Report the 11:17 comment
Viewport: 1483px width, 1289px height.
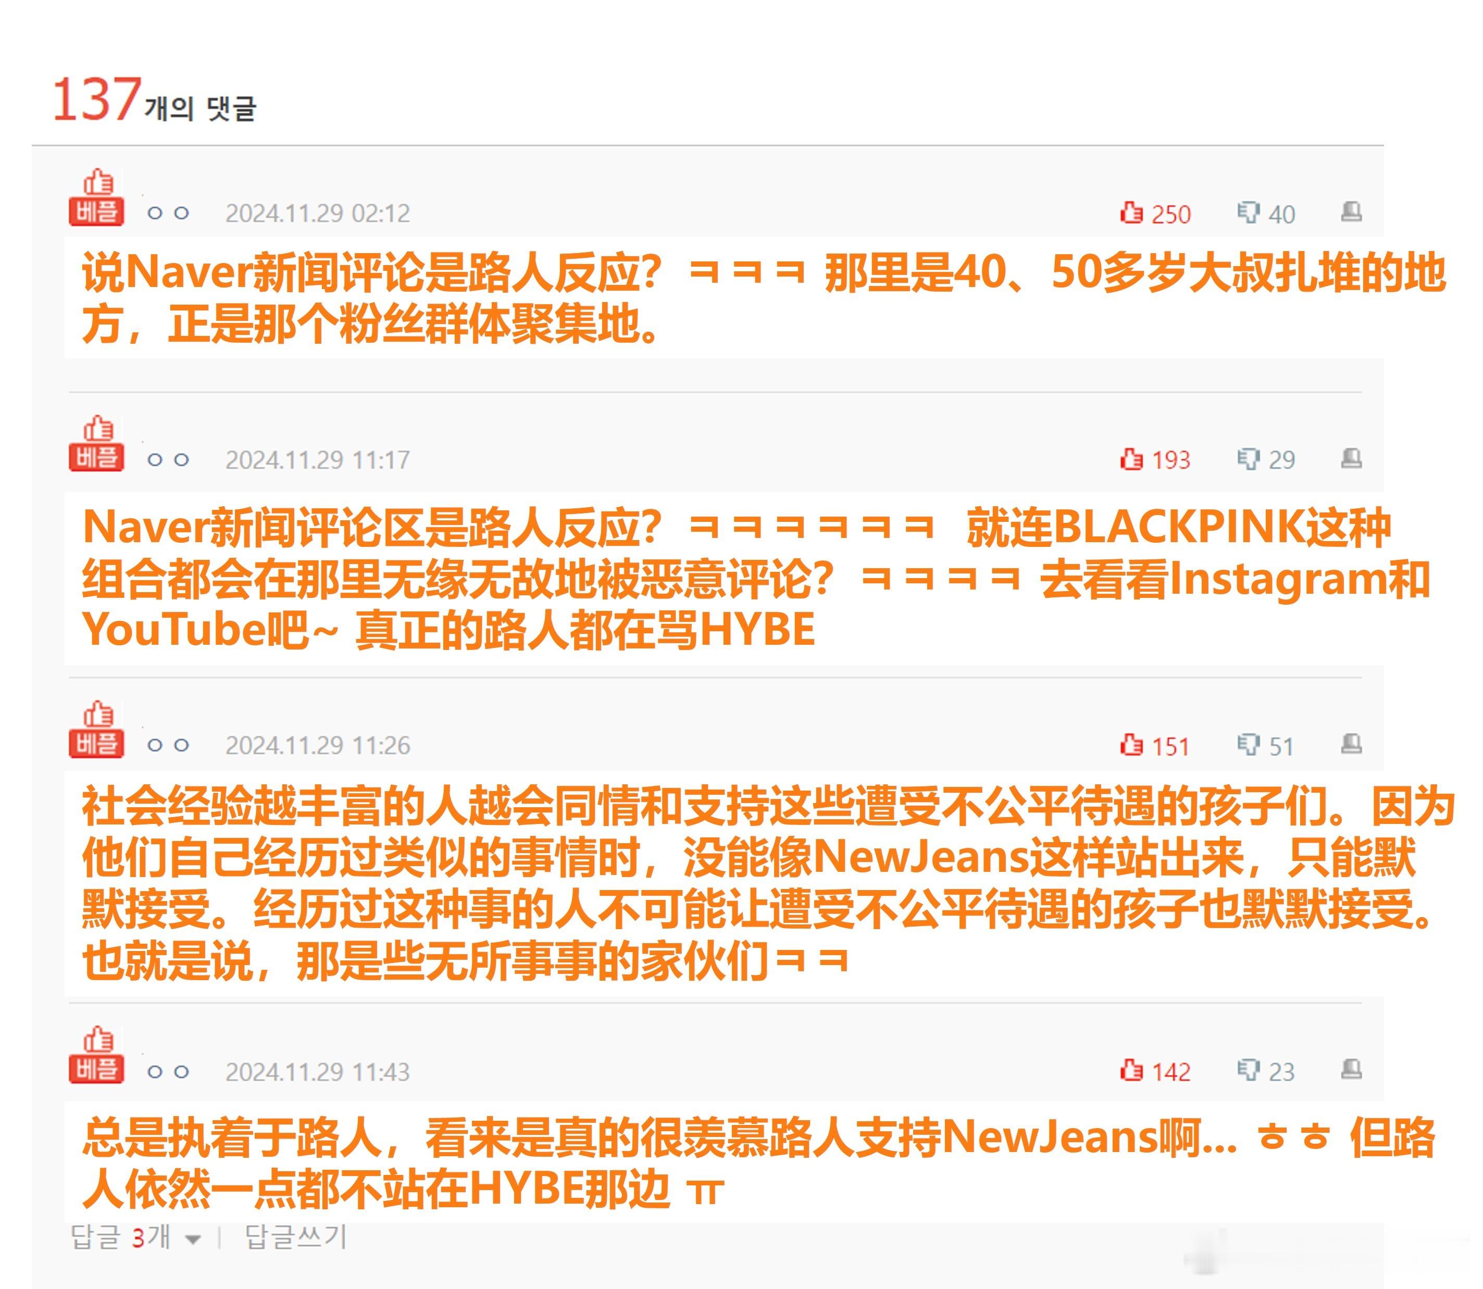[x=1351, y=457]
